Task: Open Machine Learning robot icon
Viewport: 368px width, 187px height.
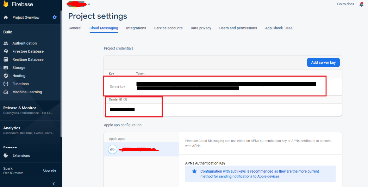Action: 6,92
